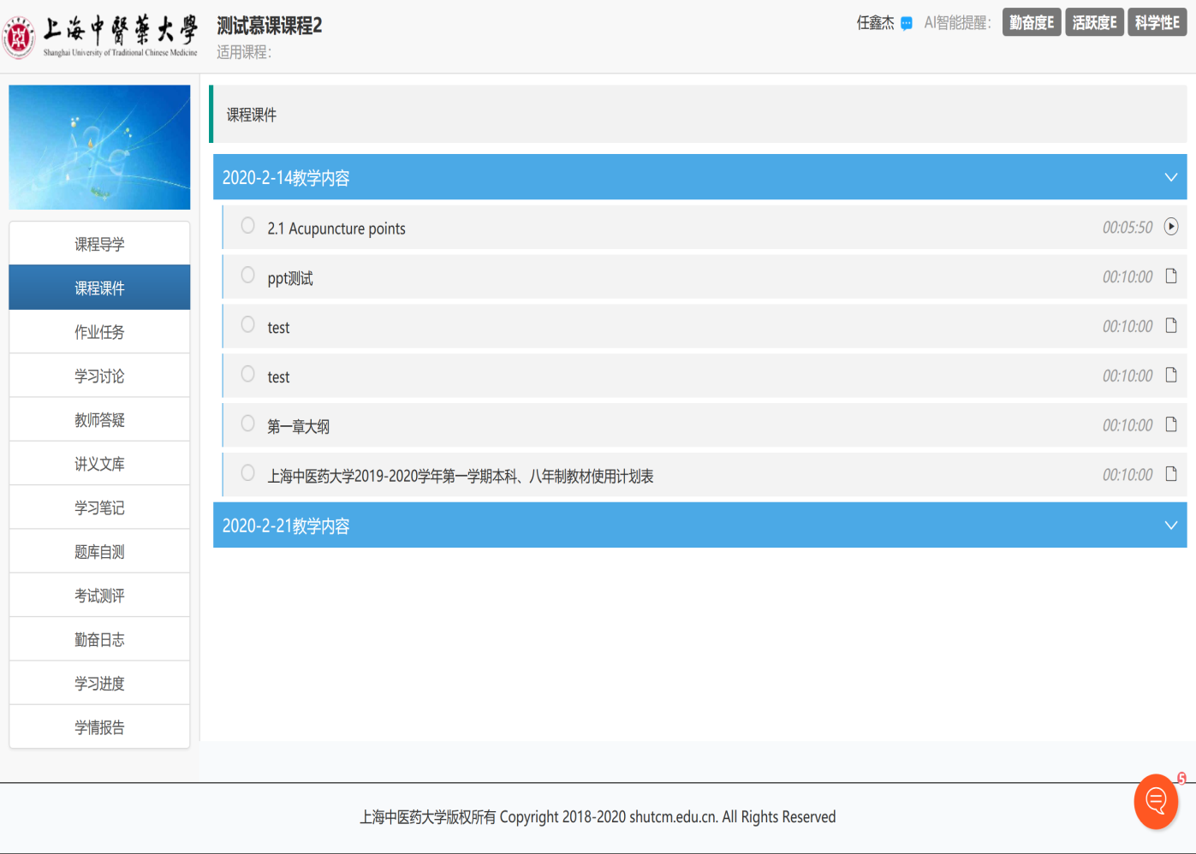This screenshot has width=1196, height=854.
Task: Click the 活跃度E button
Action: (1094, 23)
